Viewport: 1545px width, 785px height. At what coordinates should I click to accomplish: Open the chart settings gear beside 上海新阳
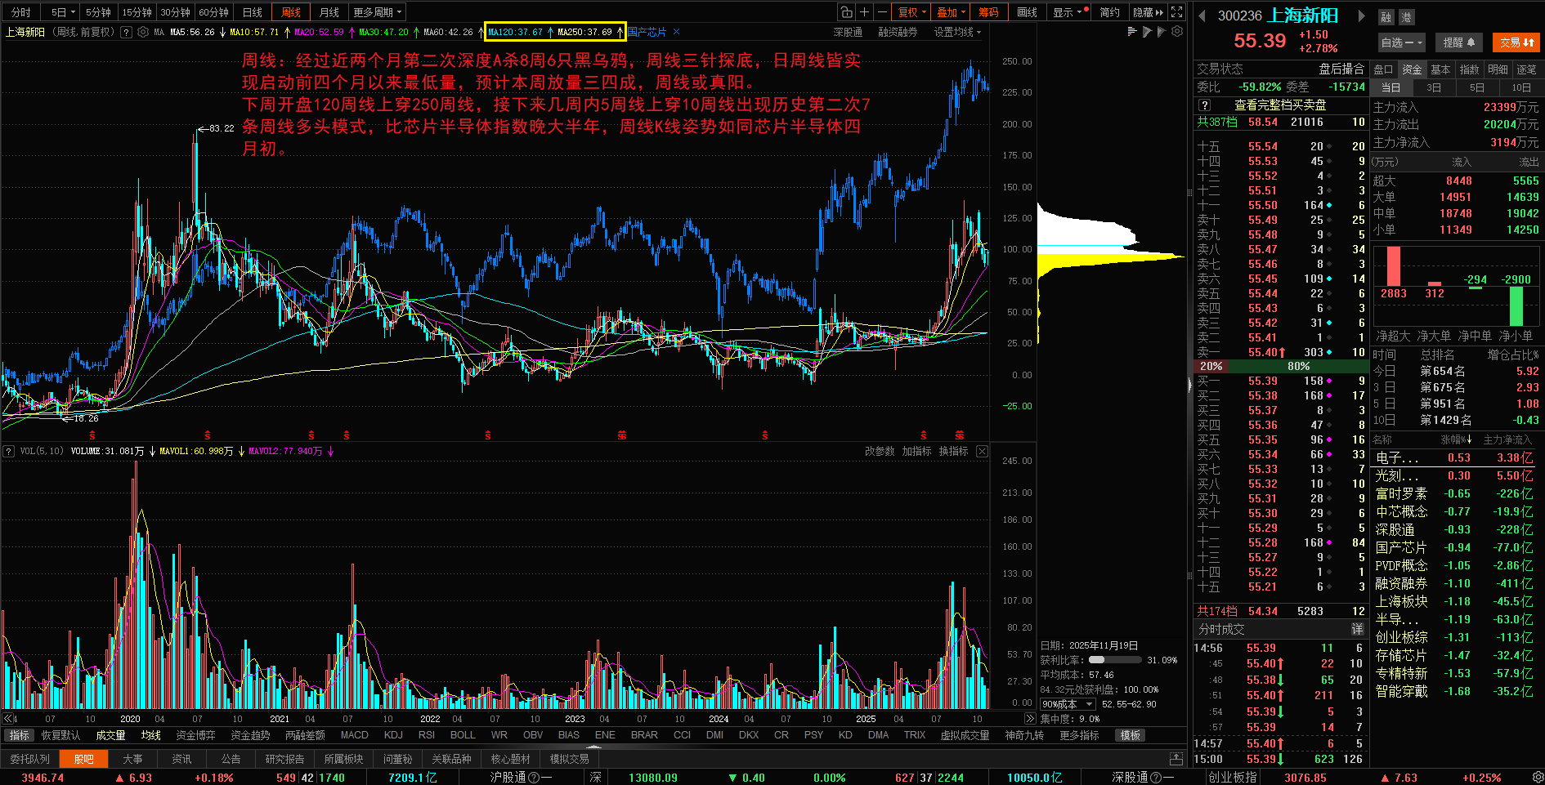(x=143, y=33)
